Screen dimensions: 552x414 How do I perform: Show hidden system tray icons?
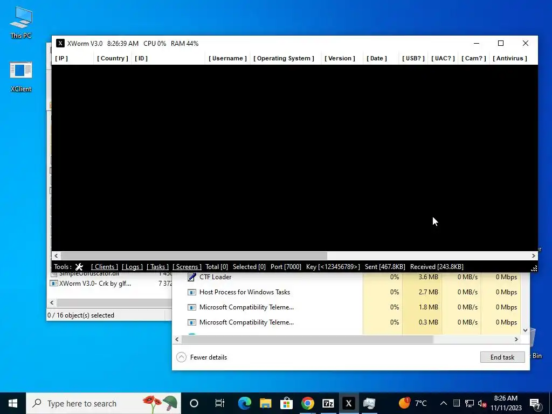pyautogui.click(x=444, y=403)
